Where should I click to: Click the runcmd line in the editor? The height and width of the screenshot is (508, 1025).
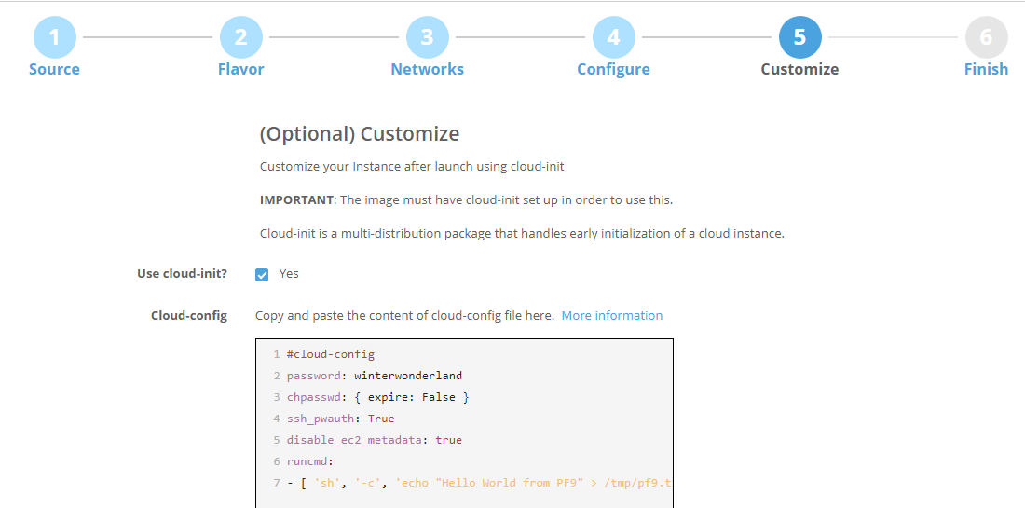click(x=308, y=461)
